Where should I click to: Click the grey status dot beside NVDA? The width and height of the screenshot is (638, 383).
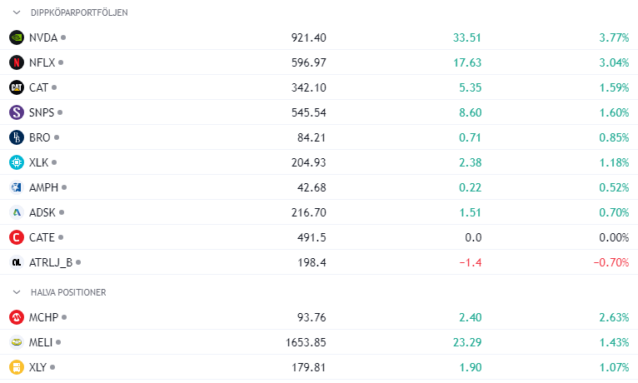click(x=63, y=37)
